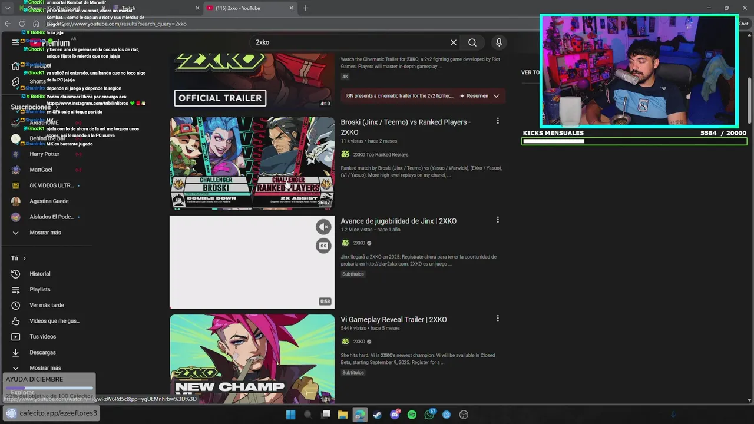Image resolution: width=754 pixels, height=424 pixels.
Task: Open the Windows Start menu
Action: pos(290,415)
